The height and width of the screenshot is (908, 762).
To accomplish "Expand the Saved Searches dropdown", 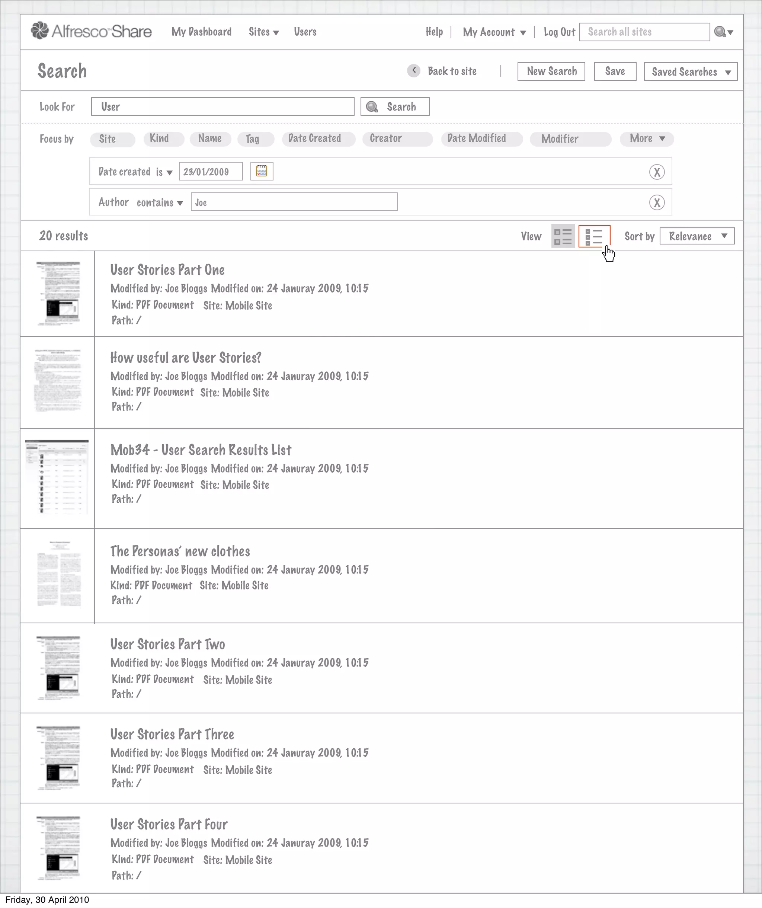I will (x=690, y=72).
